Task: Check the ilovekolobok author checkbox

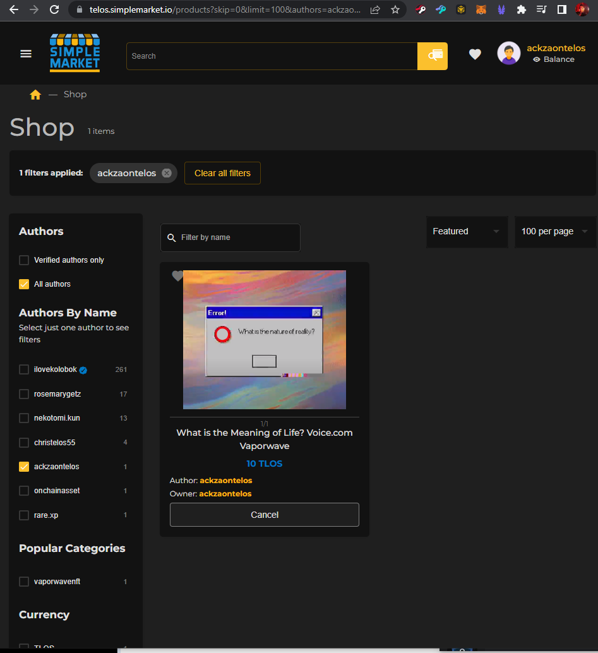Action: 24,369
